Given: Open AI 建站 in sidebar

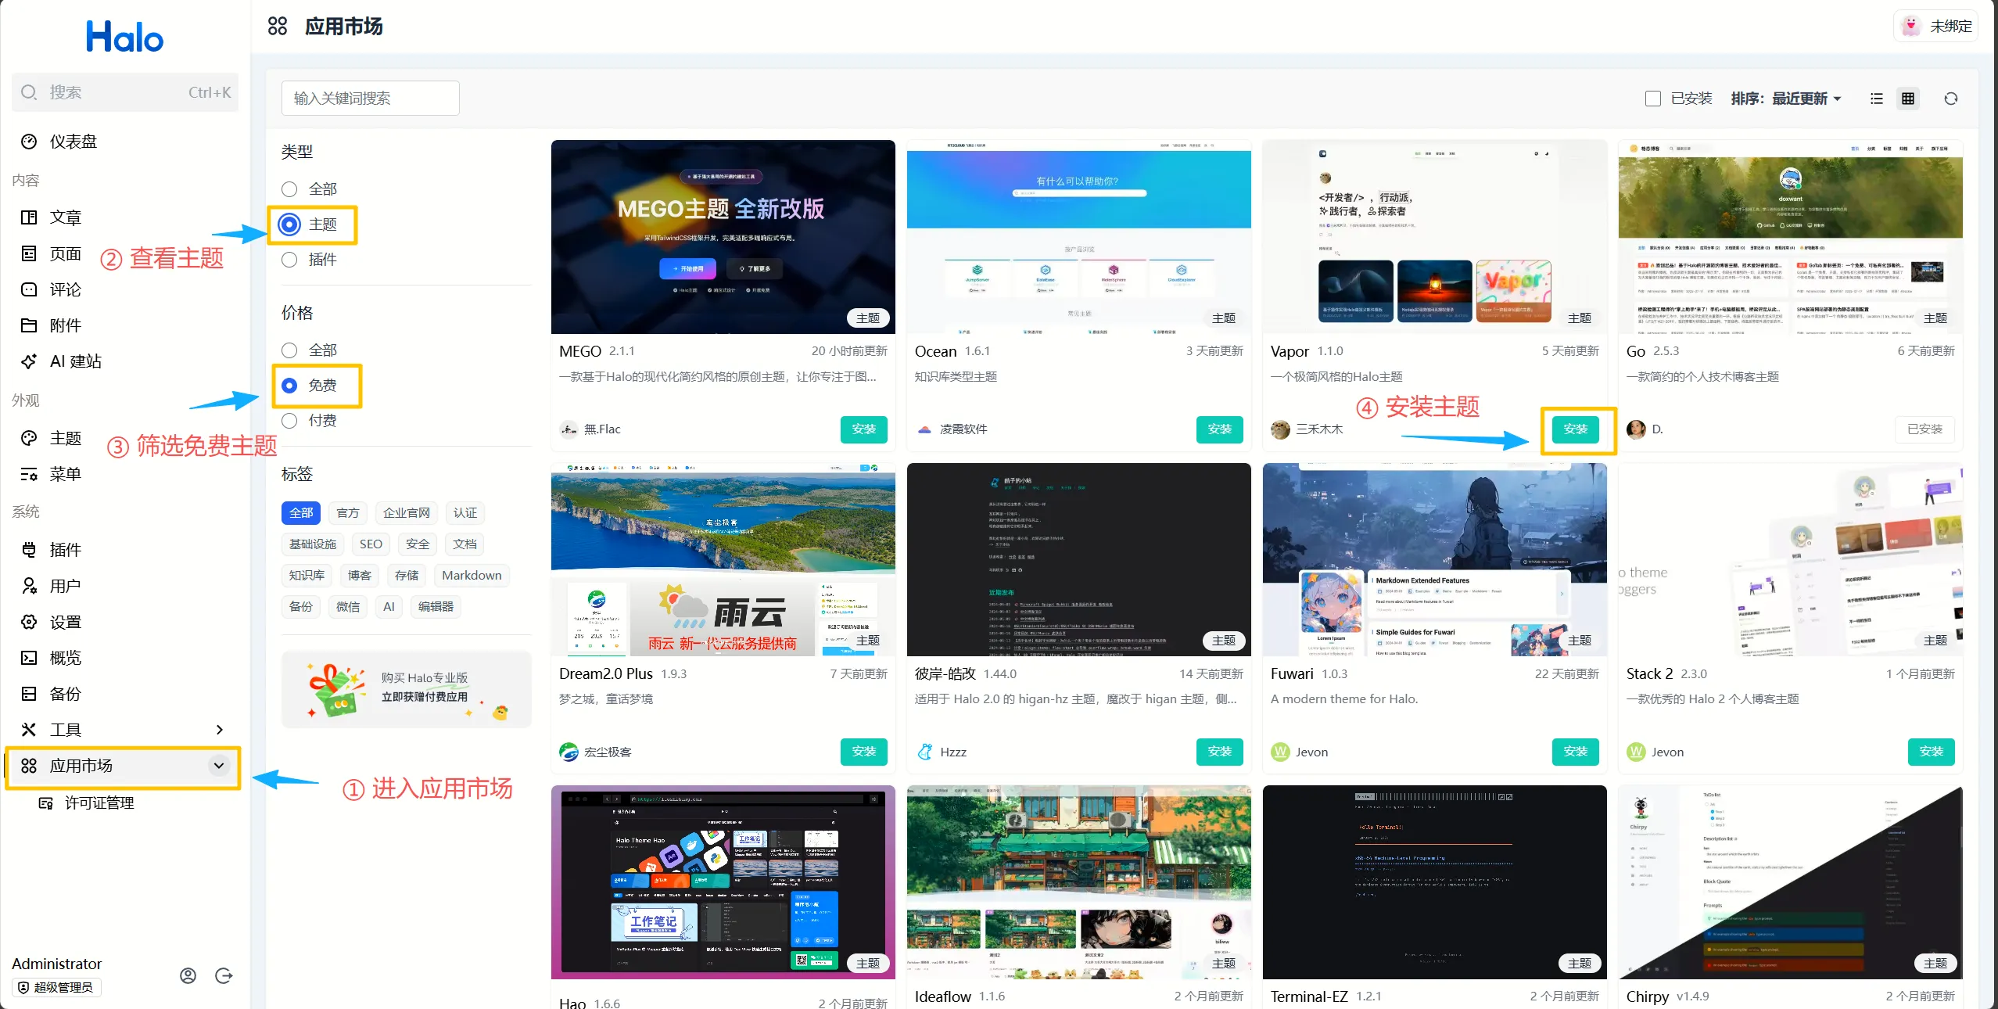Looking at the screenshot, I should [75, 361].
